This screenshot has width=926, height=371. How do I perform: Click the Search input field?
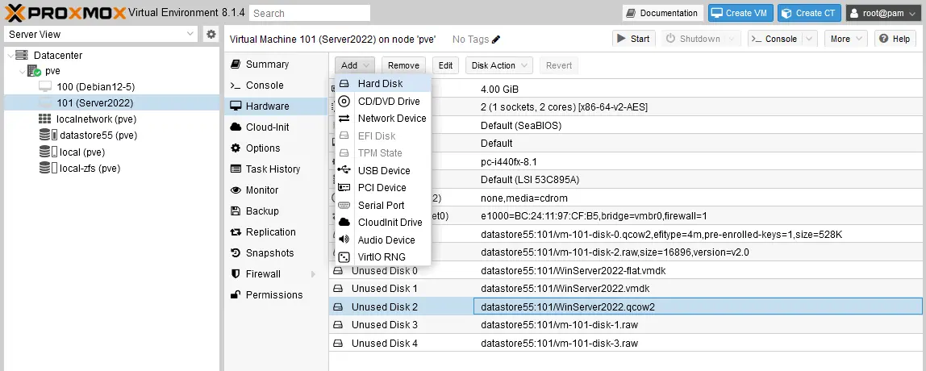(310, 13)
